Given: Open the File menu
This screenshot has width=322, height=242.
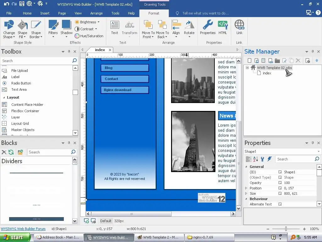Looking at the screenshot, I should click(9, 13).
